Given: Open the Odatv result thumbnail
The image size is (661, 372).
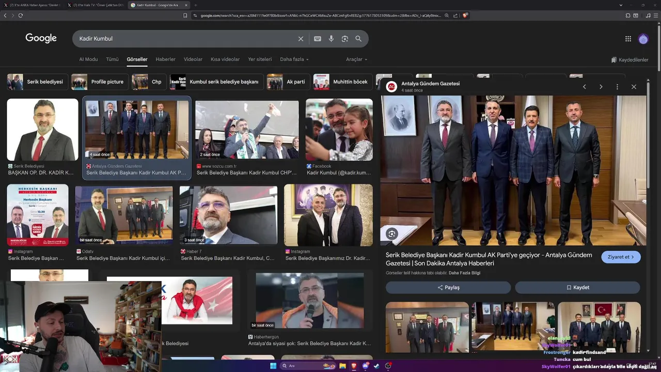Looking at the screenshot, I should tap(124, 215).
